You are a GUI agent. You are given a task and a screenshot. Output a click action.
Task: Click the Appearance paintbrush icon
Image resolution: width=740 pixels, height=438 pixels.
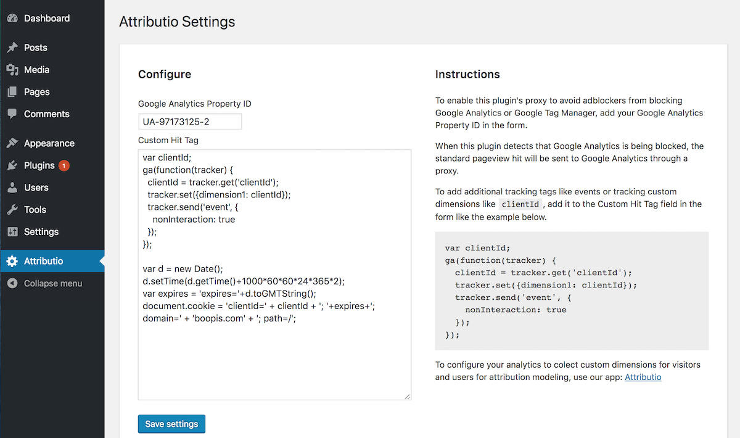coord(12,143)
